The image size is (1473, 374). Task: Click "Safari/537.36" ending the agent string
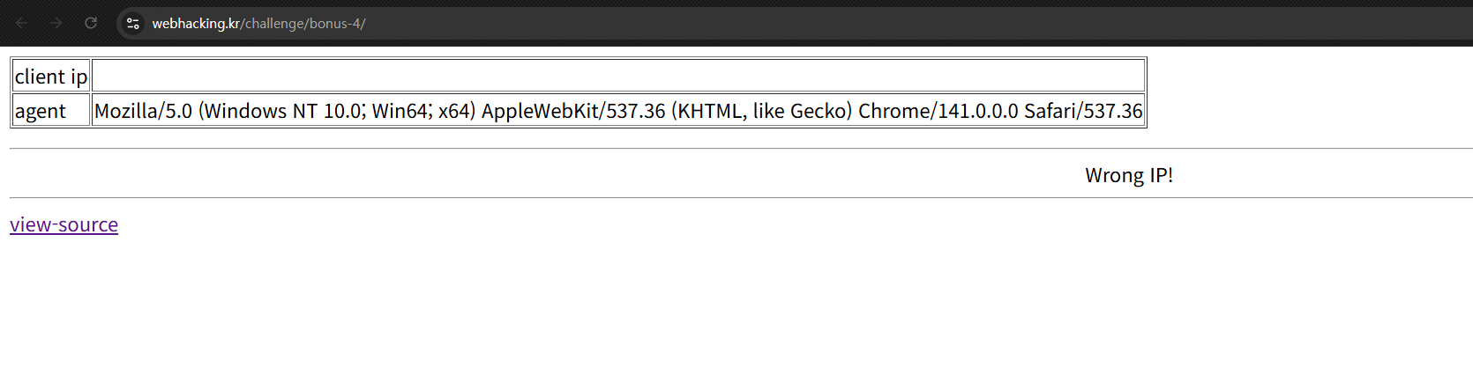1082,111
